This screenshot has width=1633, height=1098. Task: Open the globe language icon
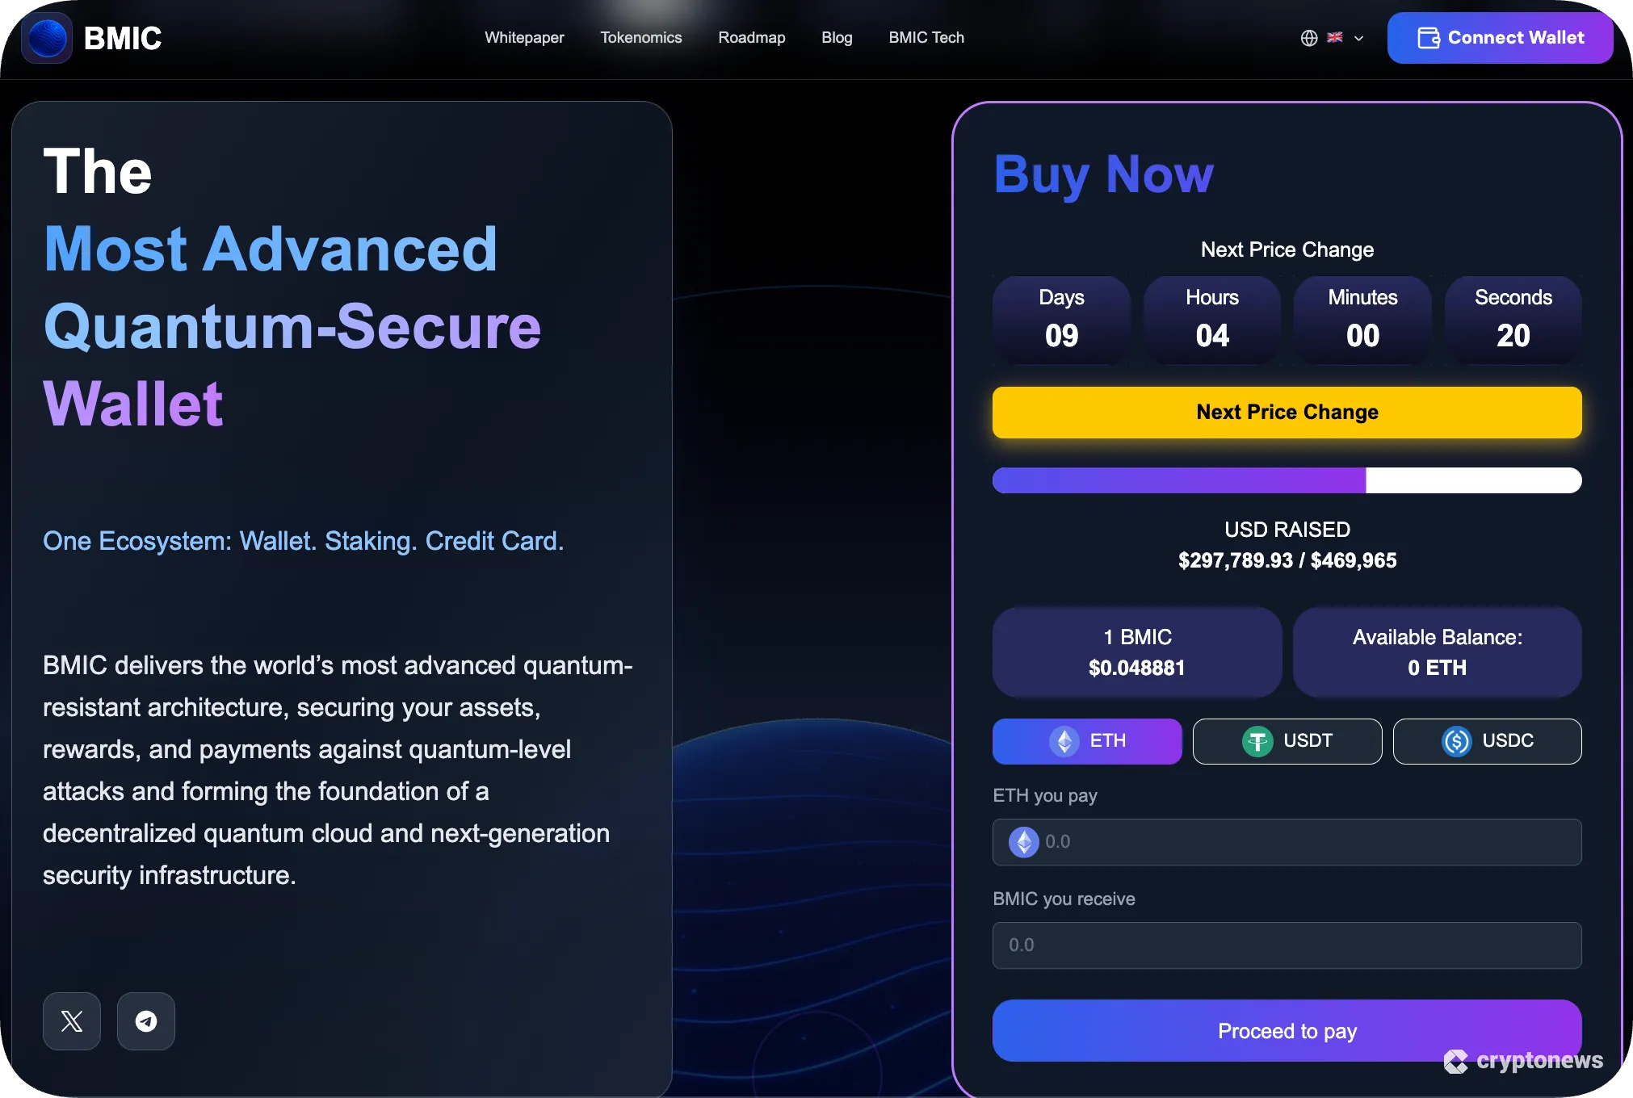1308,38
